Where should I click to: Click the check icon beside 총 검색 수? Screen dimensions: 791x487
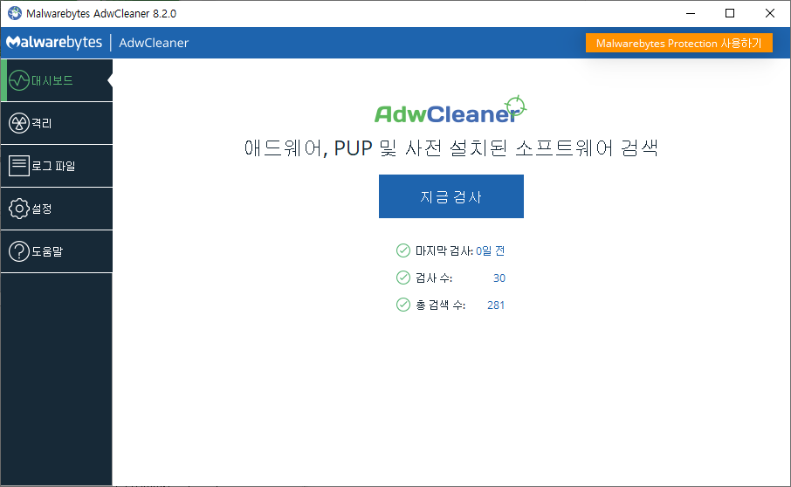point(403,305)
